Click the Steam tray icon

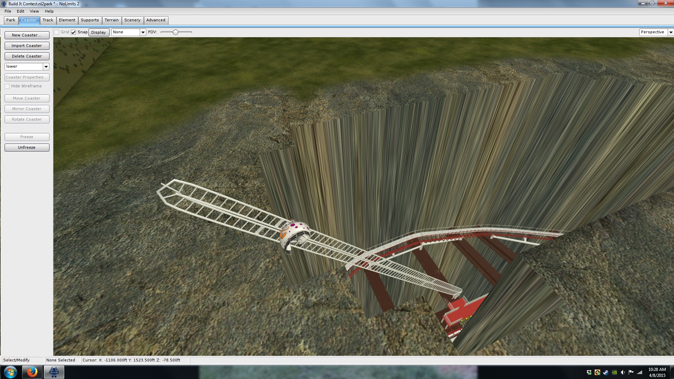tap(606, 372)
